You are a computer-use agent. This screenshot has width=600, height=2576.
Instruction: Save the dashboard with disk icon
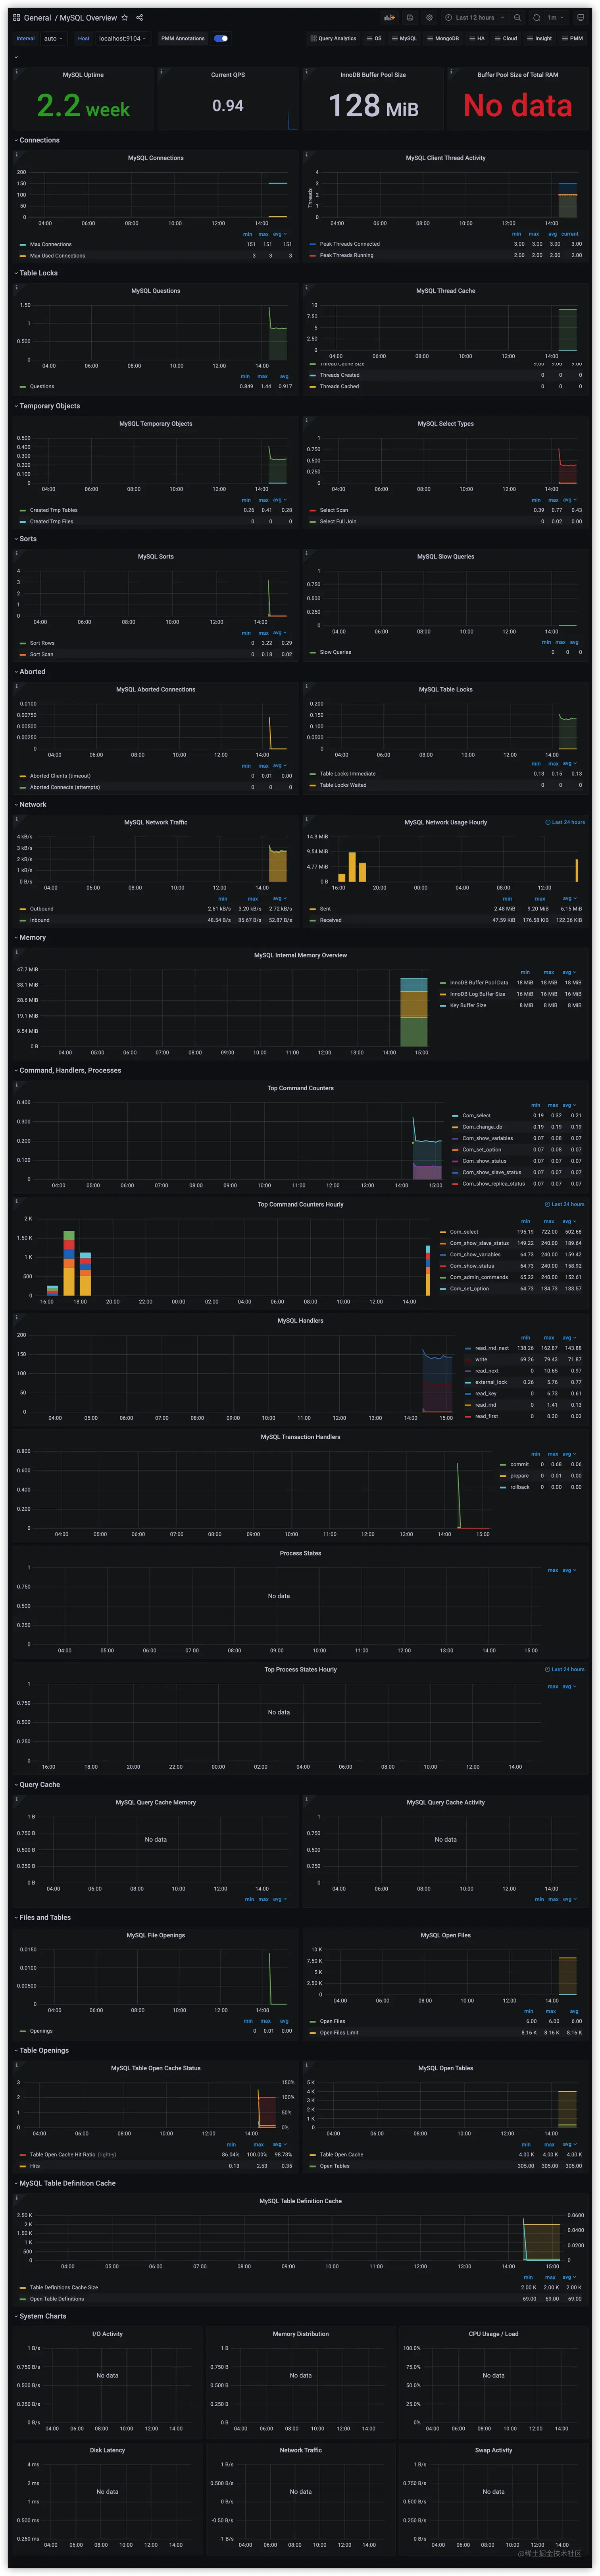(x=410, y=17)
